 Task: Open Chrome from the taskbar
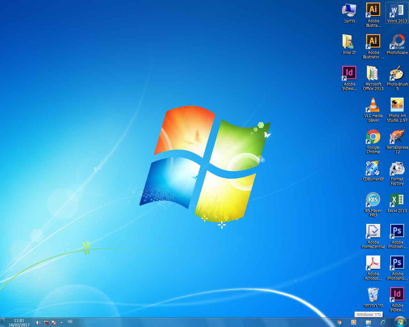tap(339, 322)
